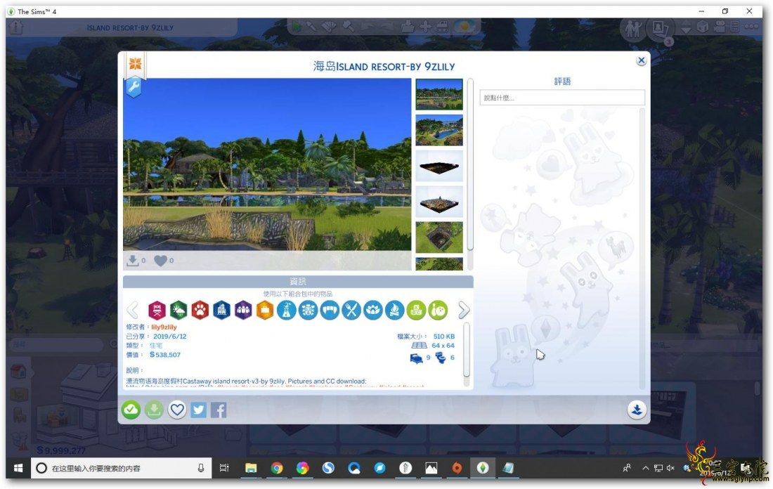Click the campfire outdoor pack icon
The image size is (773, 489).
(395, 310)
